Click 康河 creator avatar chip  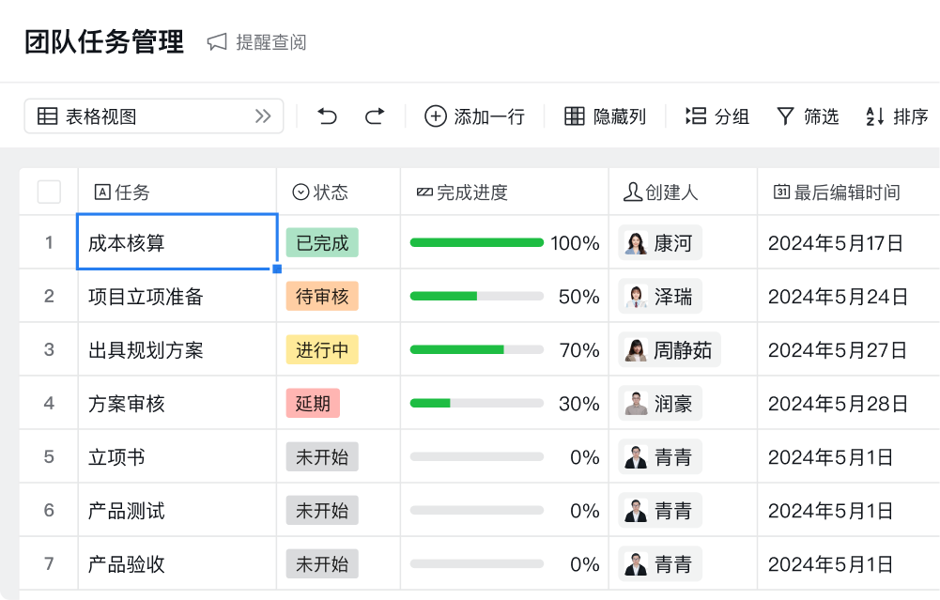[660, 243]
